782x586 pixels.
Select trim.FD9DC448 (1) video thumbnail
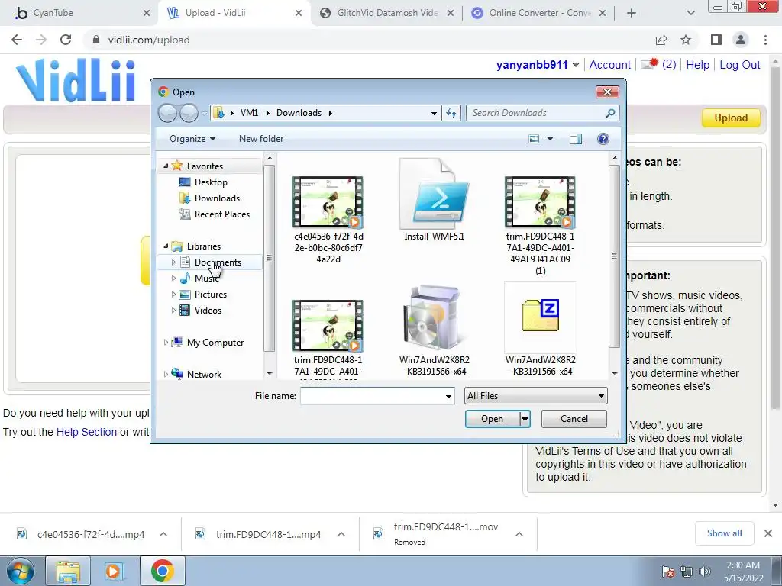pos(540,201)
